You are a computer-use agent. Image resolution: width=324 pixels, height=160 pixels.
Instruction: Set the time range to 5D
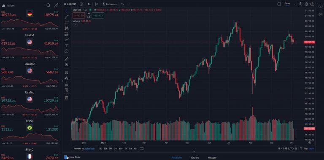[105, 149]
